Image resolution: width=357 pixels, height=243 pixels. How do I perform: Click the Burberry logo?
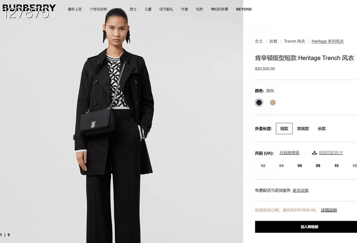(29, 8)
